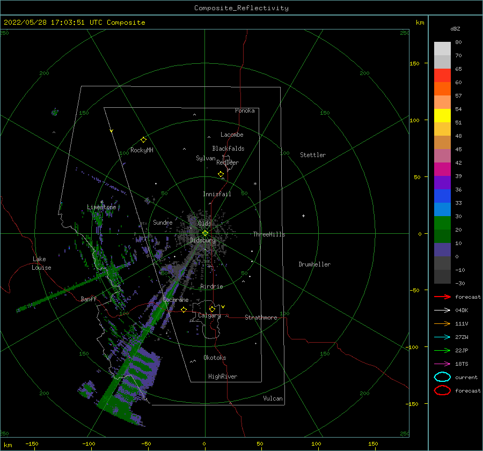This screenshot has width=483, height=451.
Task: Click the Strathmore city label
Action: [x=261, y=317]
